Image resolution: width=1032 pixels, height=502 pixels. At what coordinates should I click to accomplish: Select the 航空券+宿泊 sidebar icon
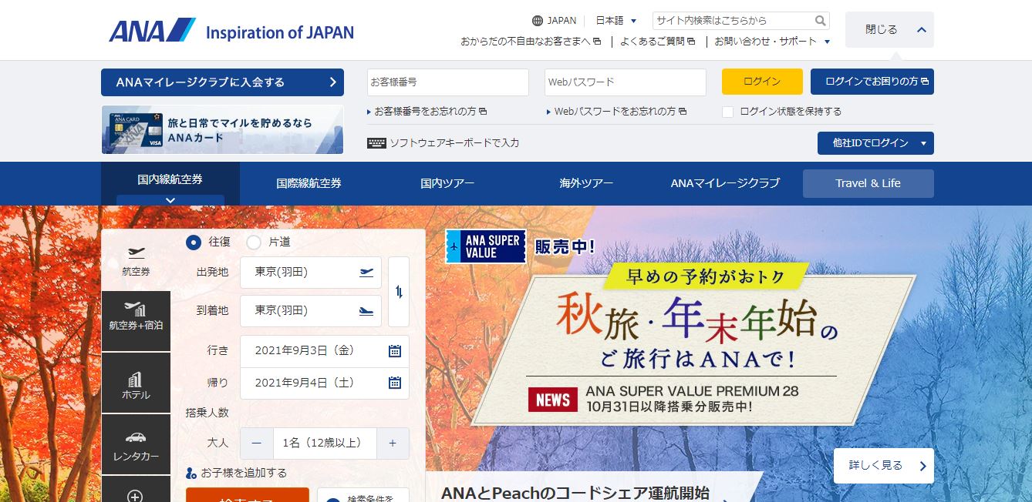pos(136,309)
